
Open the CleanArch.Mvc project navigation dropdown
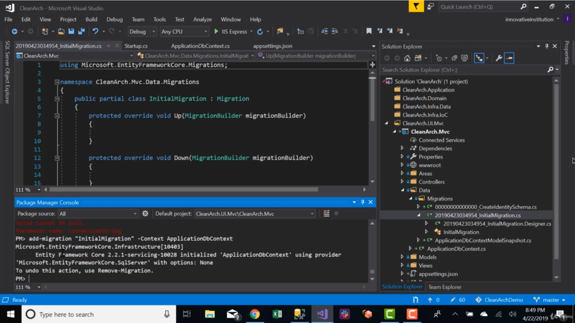point(74,56)
